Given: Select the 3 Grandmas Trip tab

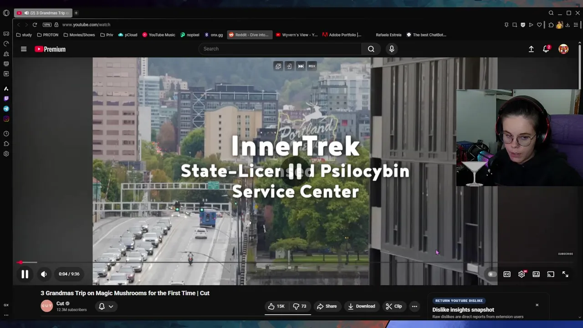Looking at the screenshot, I should click(42, 13).
